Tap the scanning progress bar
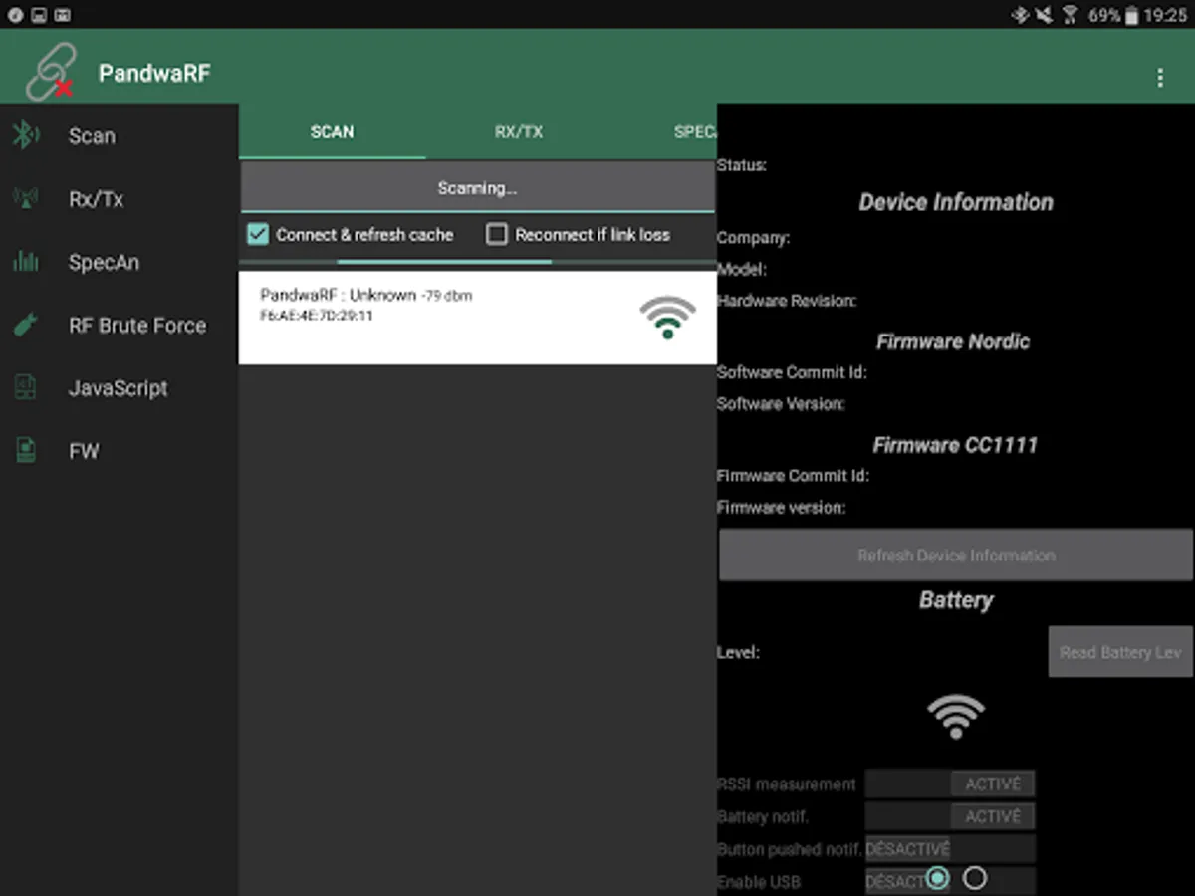The image size is (1195, 896). click(477, 262)
